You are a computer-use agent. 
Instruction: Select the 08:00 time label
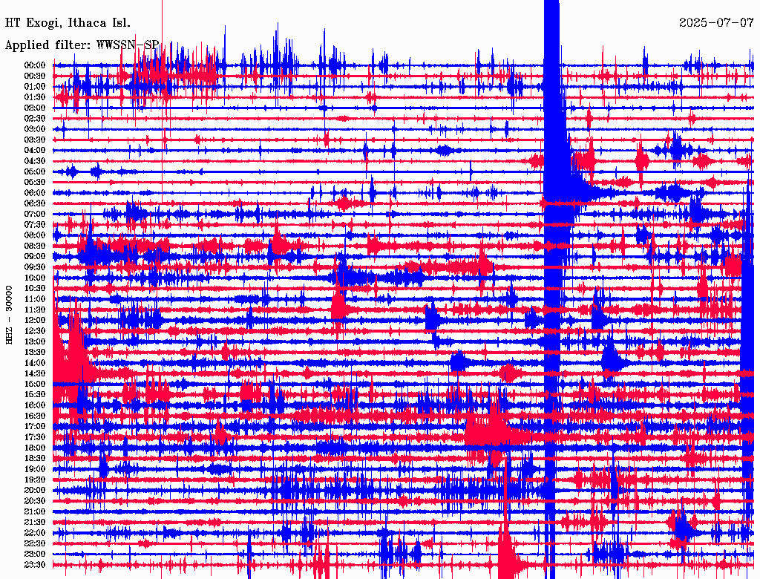[x=35, y=235]
